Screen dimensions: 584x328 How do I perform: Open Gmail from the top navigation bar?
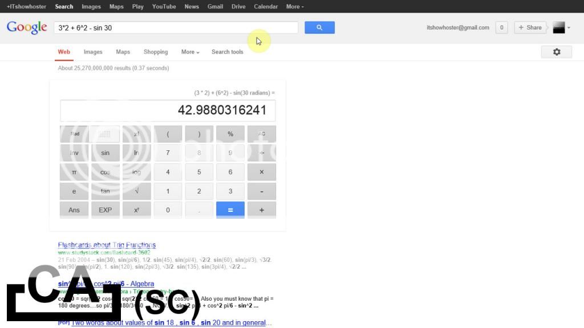(x=215, y=6)
